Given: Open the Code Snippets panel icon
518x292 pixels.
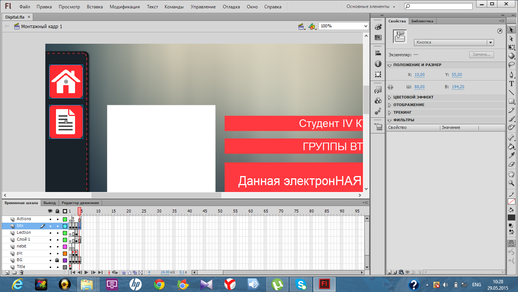Looking at the screenshot, I should point(378,90).
